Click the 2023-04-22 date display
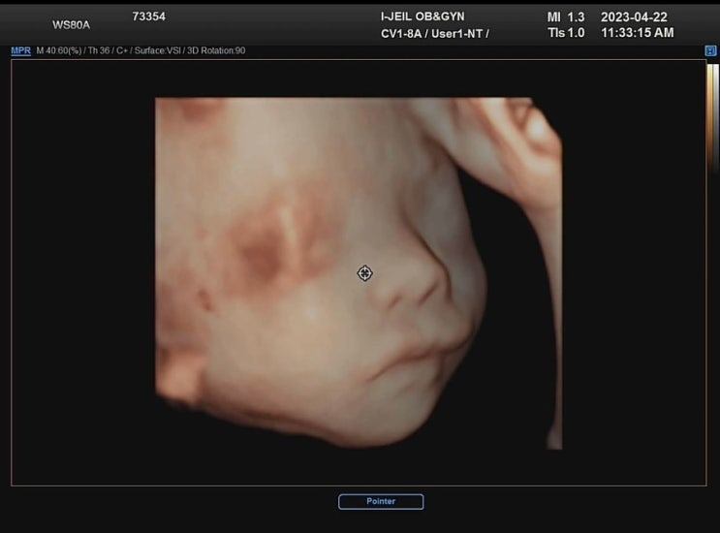Viewport: 720px width, 533px height. (x=634, y=17)
